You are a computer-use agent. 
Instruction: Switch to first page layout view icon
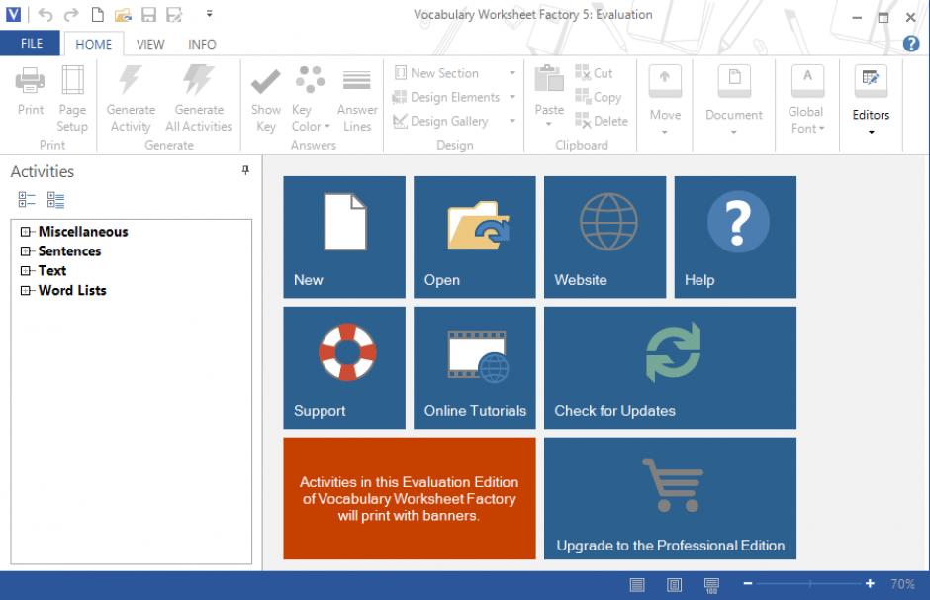coord(637,585)
